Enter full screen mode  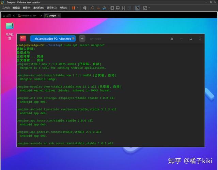click(x=123, y=8)
